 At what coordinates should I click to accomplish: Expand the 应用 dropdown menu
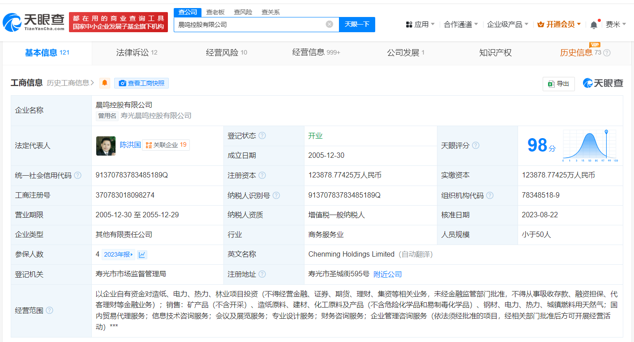pyautogui.click(x=420, y=24)
